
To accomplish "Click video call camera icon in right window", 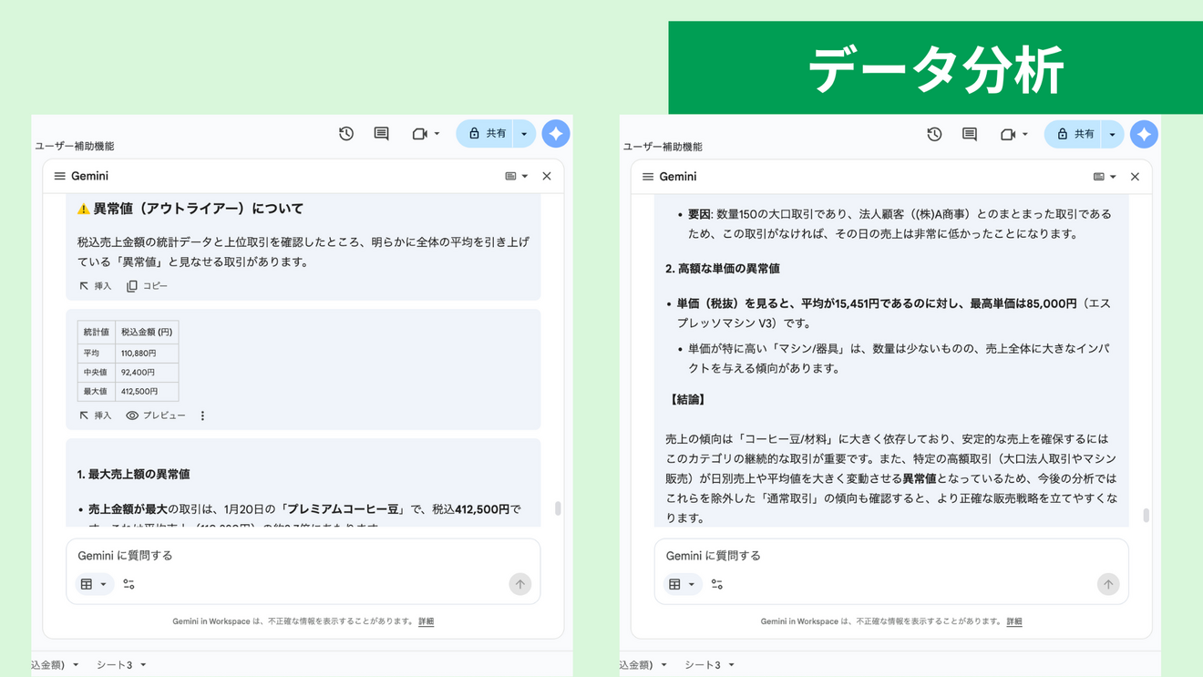I will pos(1008,135).
